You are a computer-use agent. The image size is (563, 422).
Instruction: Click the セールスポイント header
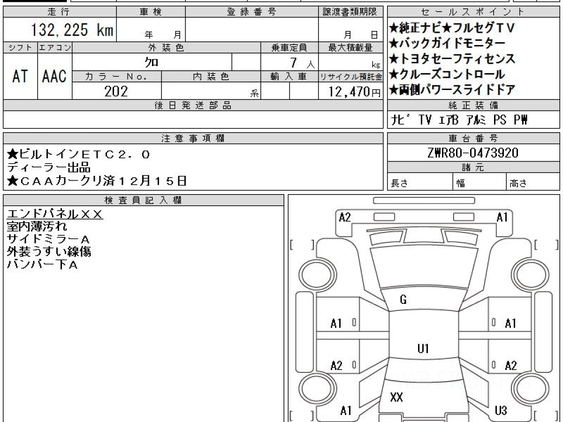pyautogui.click(x=472, y=12)
